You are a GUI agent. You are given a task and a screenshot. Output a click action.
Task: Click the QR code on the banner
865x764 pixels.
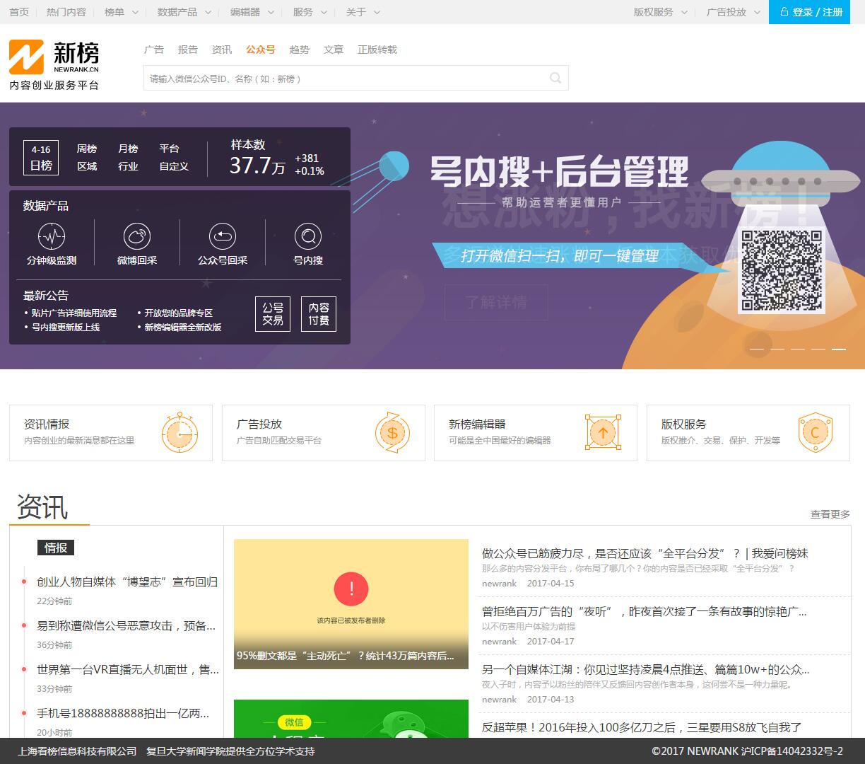pos(781,272)
